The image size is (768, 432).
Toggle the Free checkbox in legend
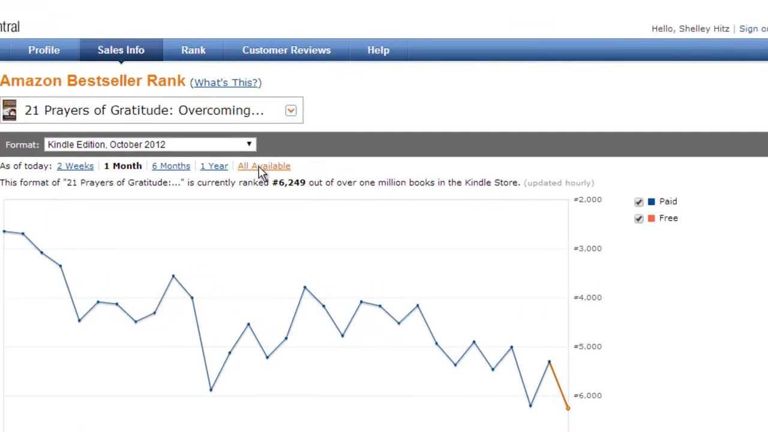639,219
